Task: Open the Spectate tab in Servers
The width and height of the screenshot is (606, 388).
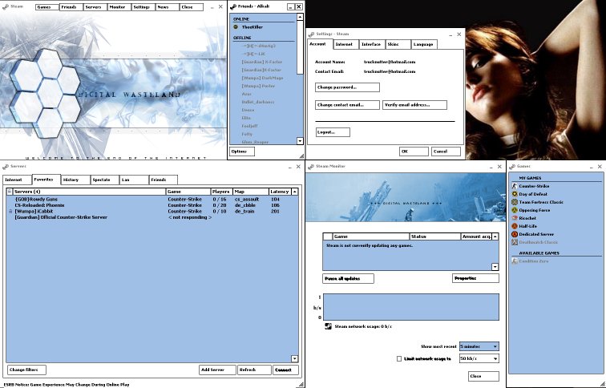Action: tap(104, 180)
